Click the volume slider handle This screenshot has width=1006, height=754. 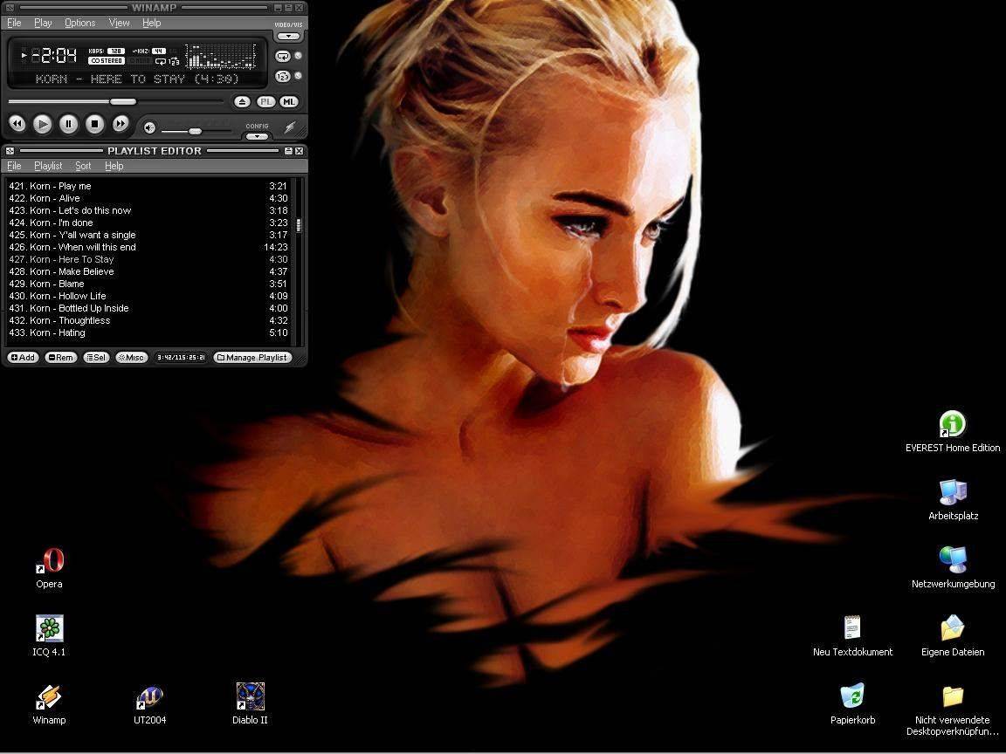coord(195,131)
